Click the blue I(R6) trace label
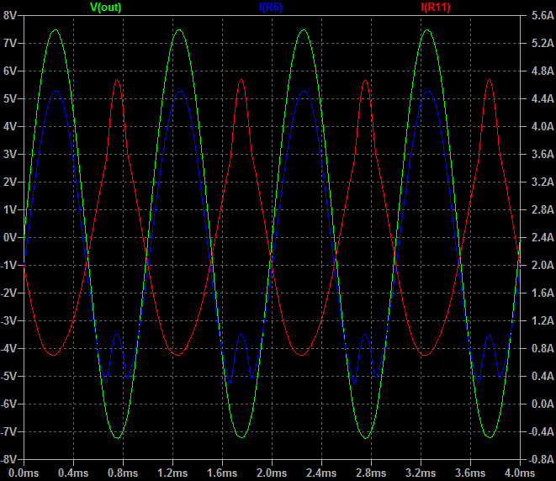This screenshot has width=556, height=481. coord(271,7)
